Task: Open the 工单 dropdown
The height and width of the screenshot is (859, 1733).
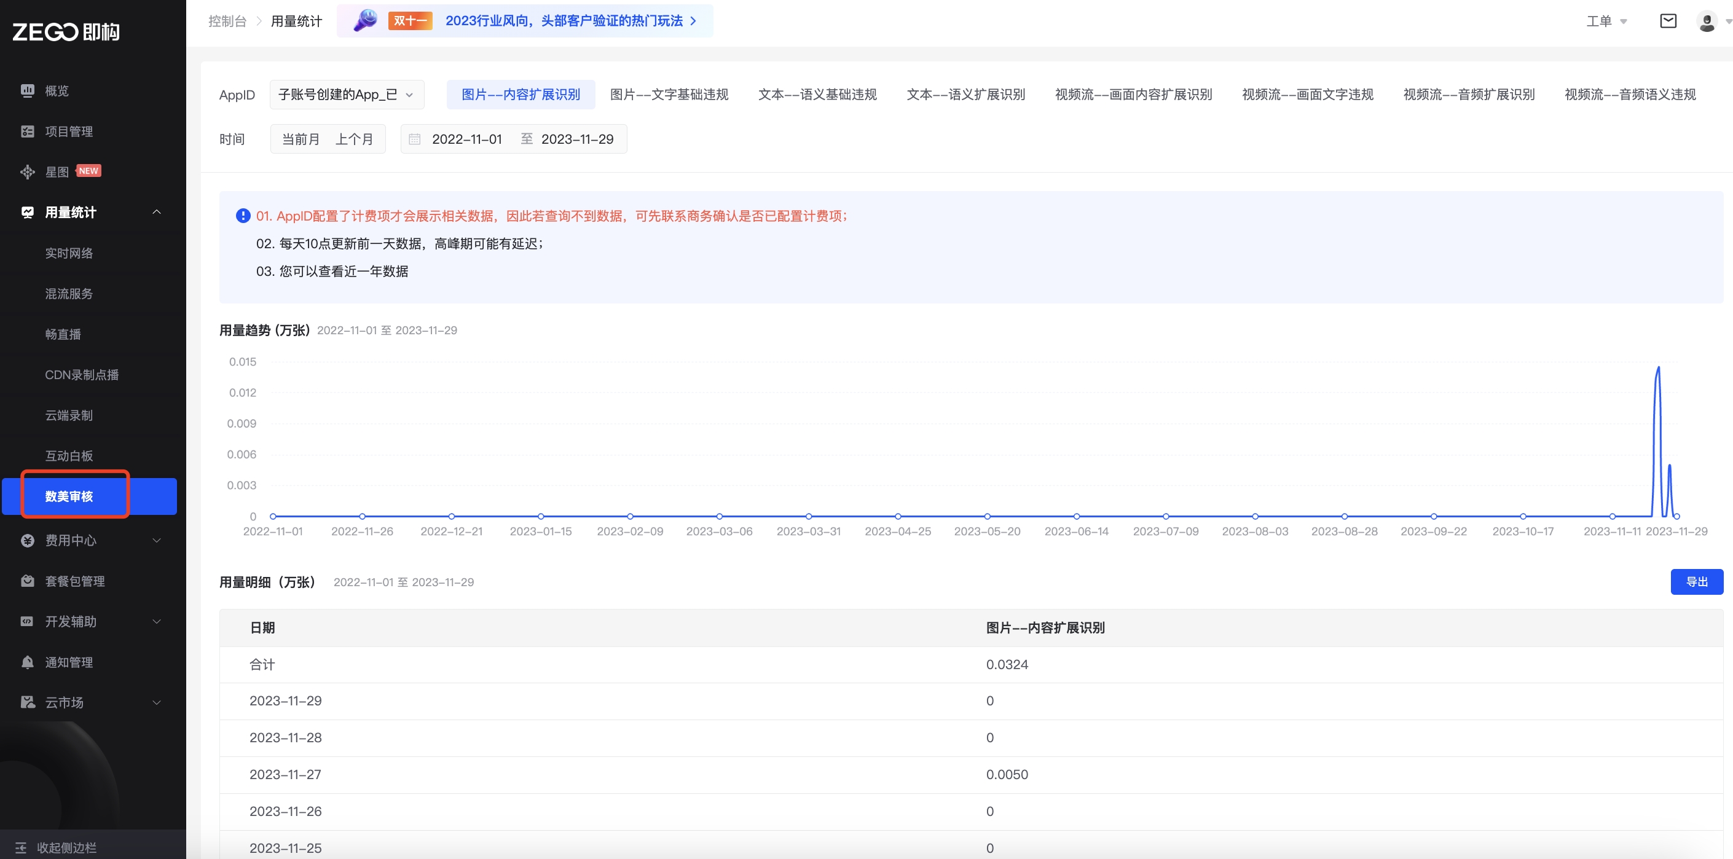Action: tap(1606, 21)
